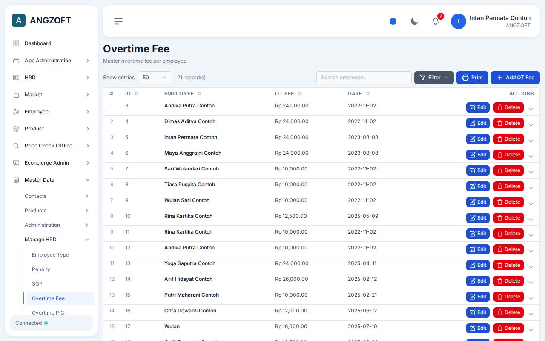Screen dimensions: 545x341
Task: Sort table by ID column
Action: click(136, 94)
